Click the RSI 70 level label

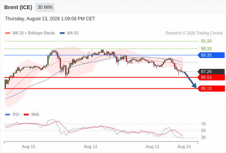click(x=203, y=124)
